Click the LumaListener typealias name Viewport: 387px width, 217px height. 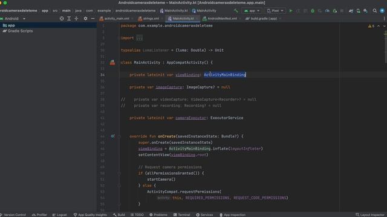click(156, 50)
